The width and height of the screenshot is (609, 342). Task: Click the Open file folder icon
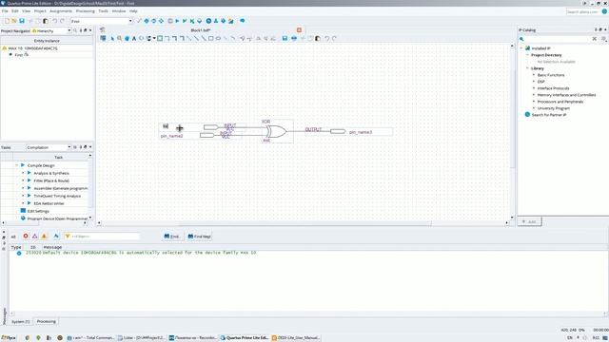click(x=14, y=21)
